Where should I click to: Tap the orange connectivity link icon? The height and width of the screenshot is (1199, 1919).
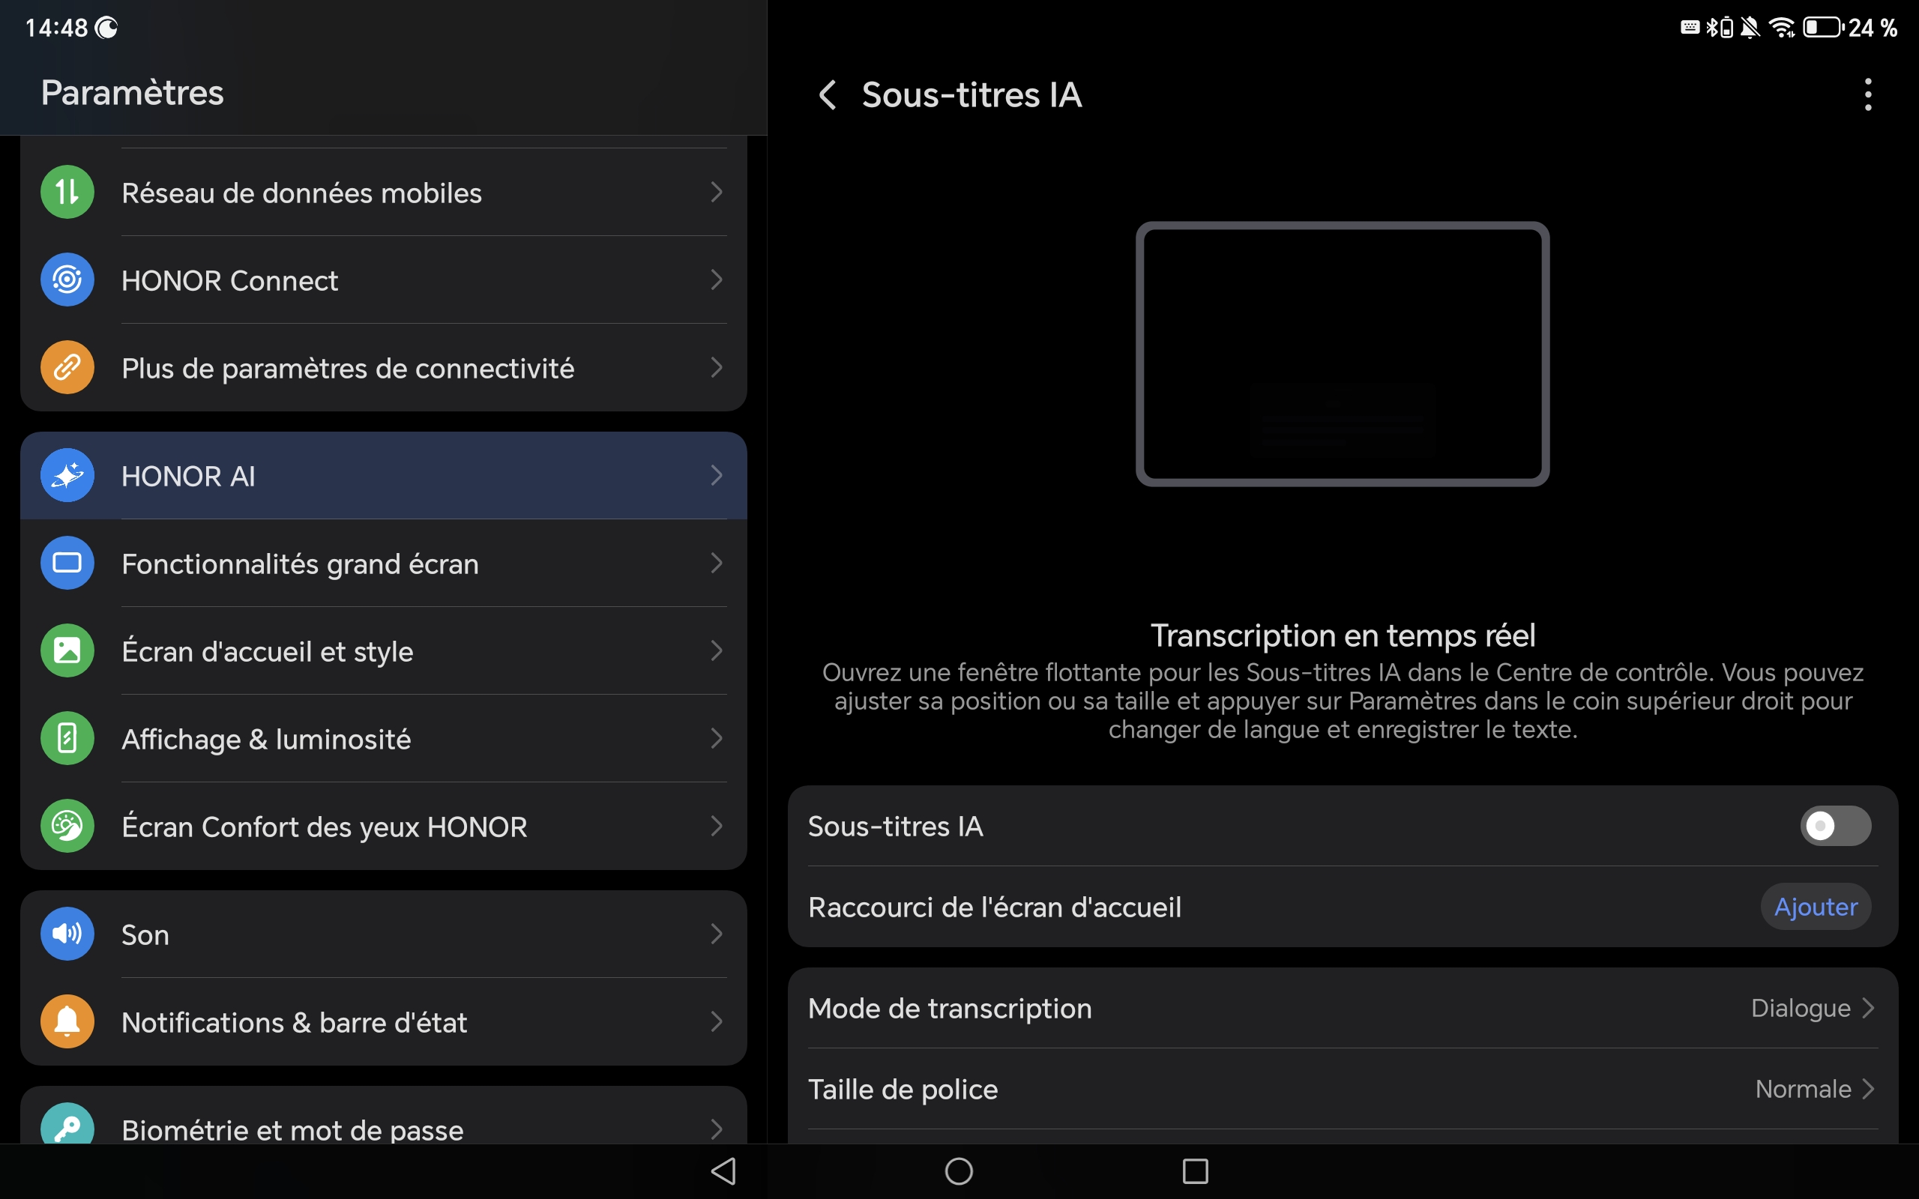[x=67, y=367]
